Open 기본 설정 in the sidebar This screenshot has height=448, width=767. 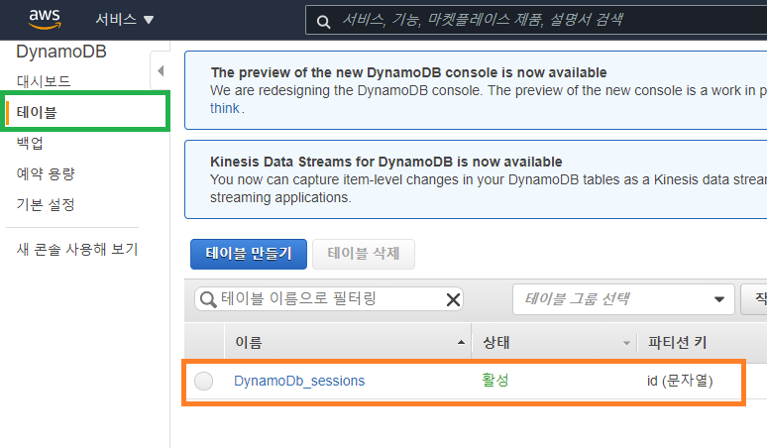pyautogui.click(x=46, y=204)
